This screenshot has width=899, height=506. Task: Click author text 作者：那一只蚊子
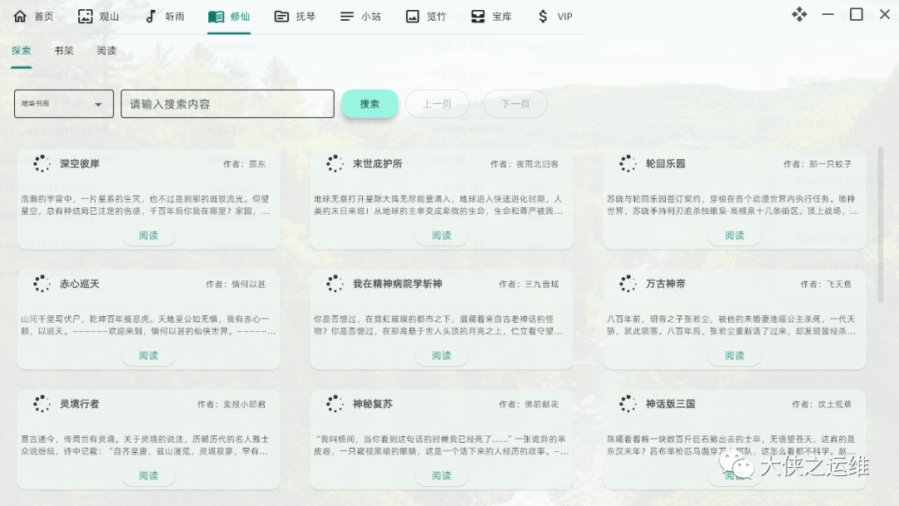pos(817,165)
